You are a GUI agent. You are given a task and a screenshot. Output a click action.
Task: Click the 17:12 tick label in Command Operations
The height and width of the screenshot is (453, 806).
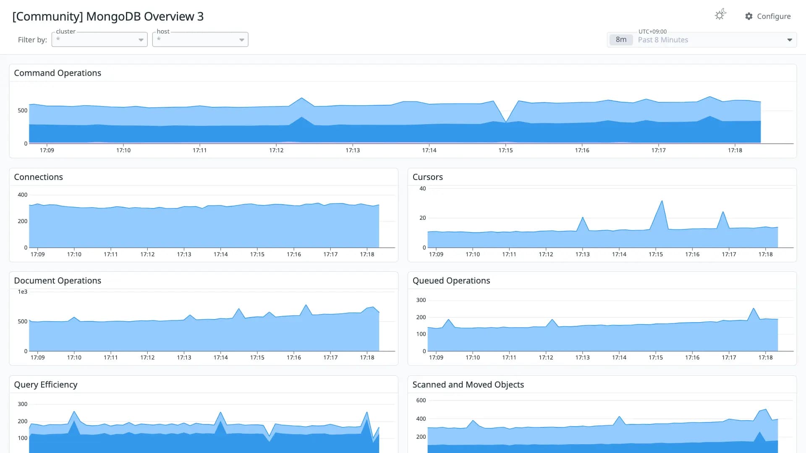tap(276, 150)
